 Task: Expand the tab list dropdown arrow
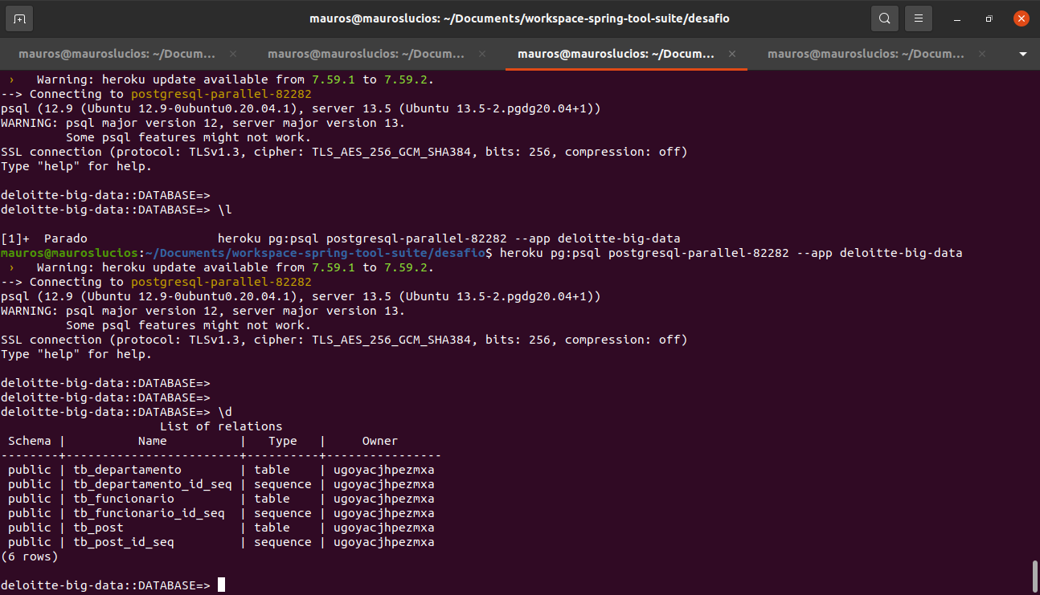click(1023, 54)
